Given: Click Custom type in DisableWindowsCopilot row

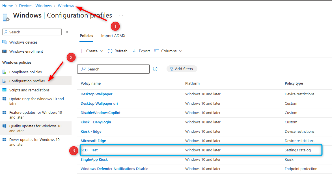Looking at the screenshot, I should pos(291,113).
